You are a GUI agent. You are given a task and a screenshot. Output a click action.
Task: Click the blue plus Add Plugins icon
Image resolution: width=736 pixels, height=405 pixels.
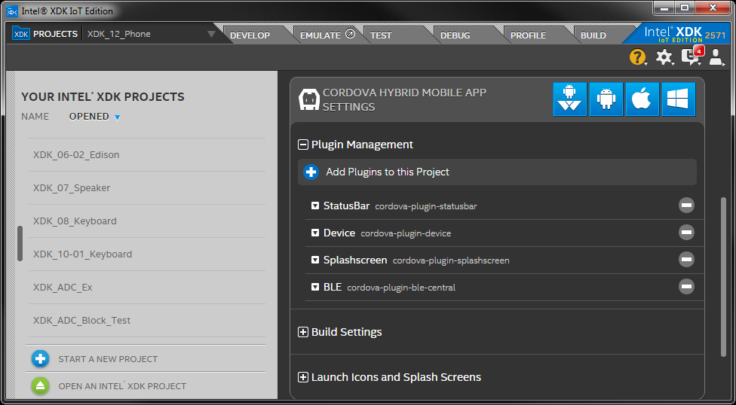[311, 172]
